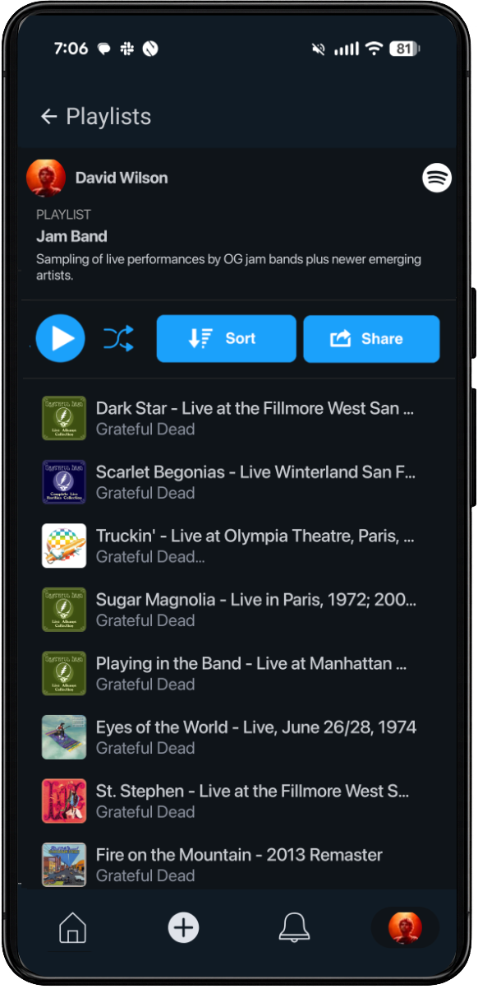Image resolution: width=478 pixels, height=989 pixels.
Task: Tap the cellular signal bars icon
Action: coord(347,49)
